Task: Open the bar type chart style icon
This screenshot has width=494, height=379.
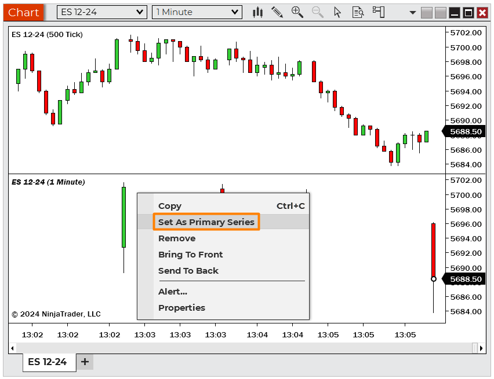Action: (x=257, y=12)
